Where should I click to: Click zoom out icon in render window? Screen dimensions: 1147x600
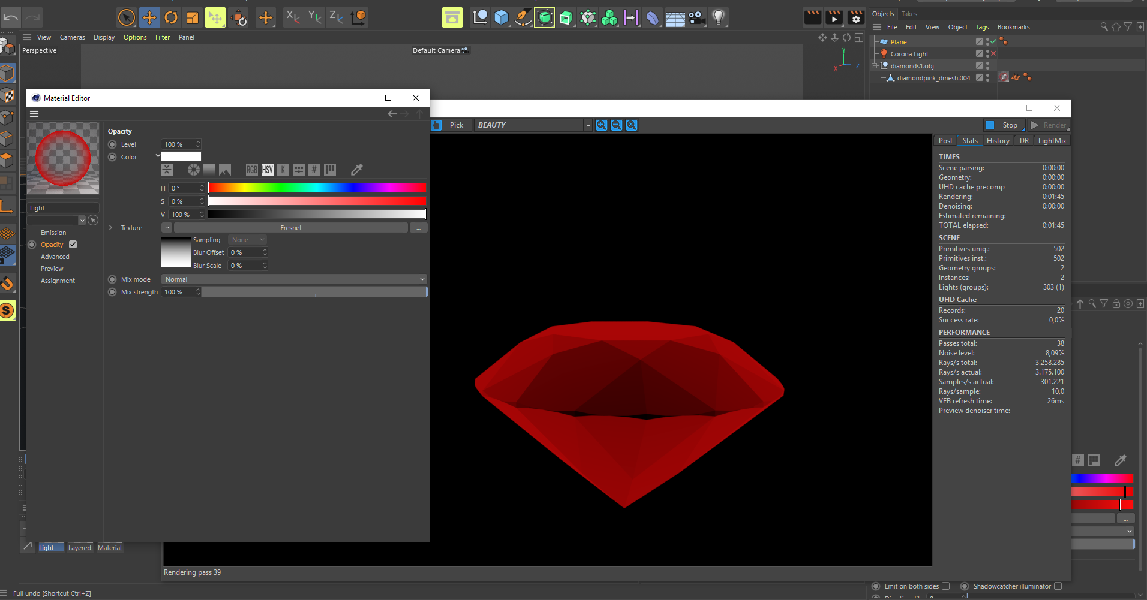[616, 125]
